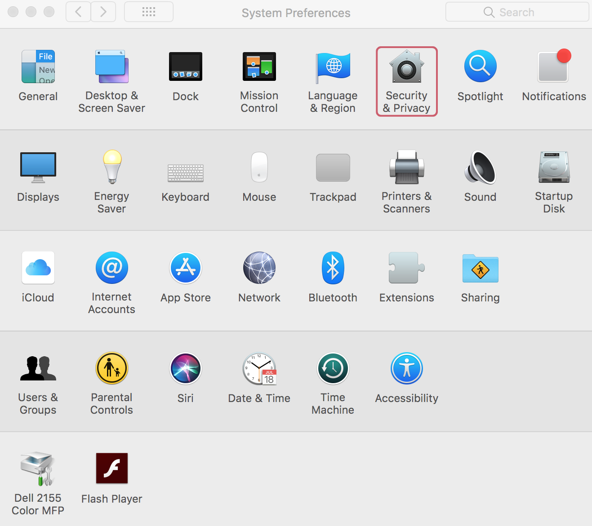Viewport: 592px width, 526px height.
Task: Go back with the toolbar back arrow
Action: [78, 12]
